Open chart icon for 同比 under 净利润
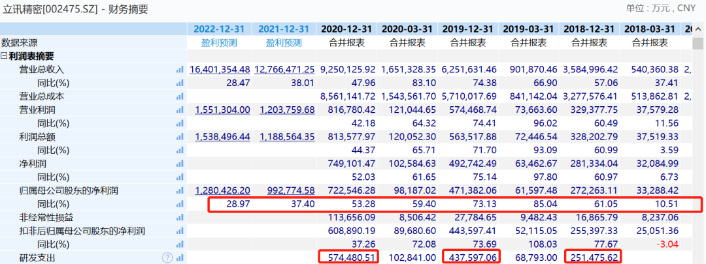This screenshot has height=264, width=706. click(180, 177)
